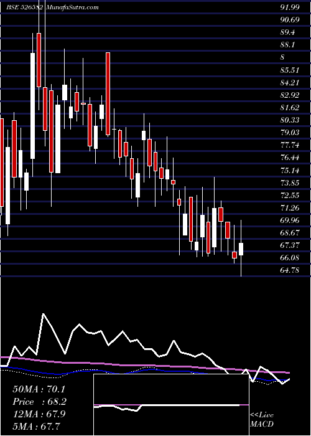Select the 85.51 axis value
Image resolution: width=311 pixels, height=436 pixels.
pos(290,70)
